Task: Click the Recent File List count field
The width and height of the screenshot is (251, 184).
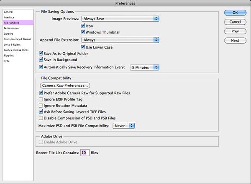Action: point(85,153)
